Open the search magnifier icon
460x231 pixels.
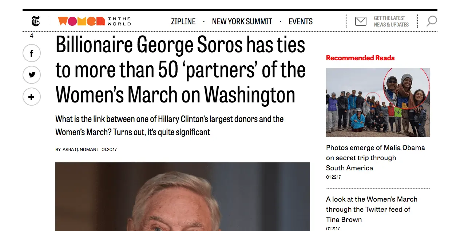431,21
